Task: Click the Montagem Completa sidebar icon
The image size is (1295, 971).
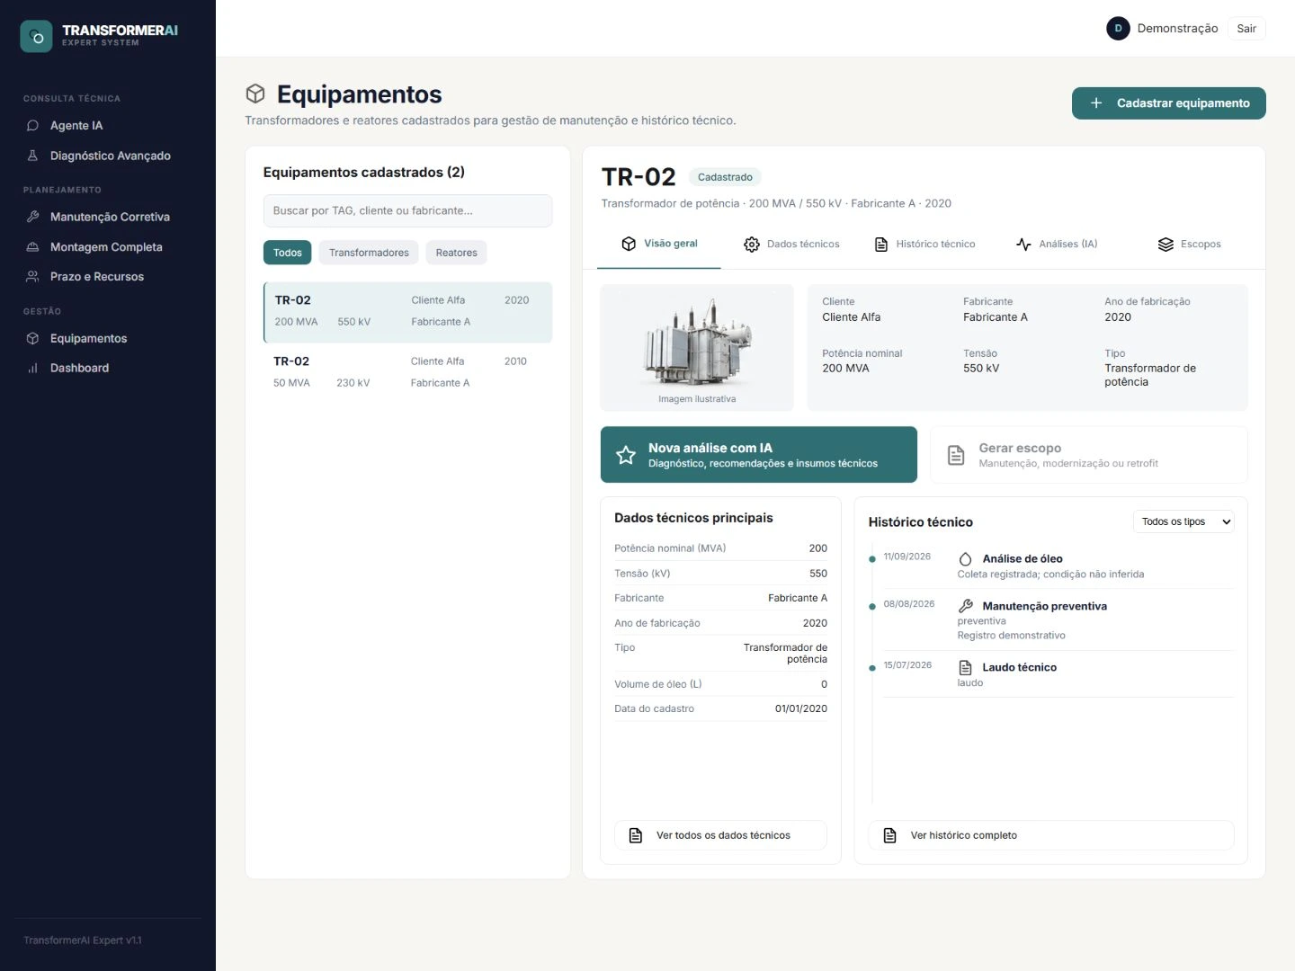Action: (32, 246)
